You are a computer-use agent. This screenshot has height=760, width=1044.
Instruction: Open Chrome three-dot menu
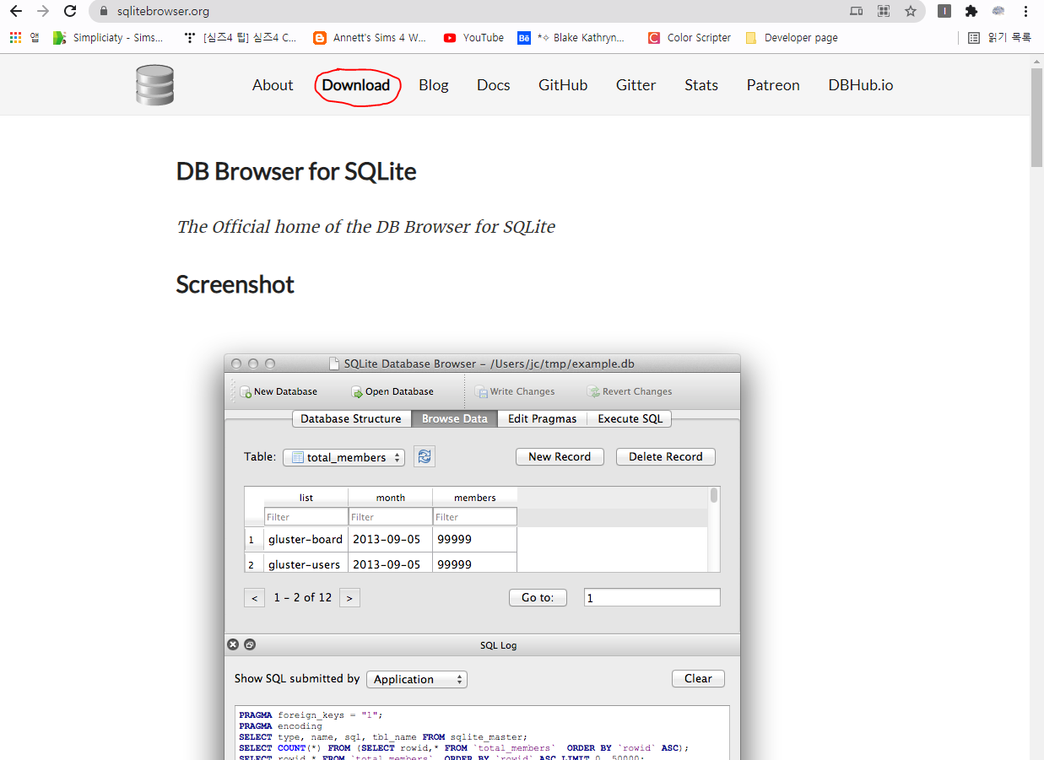[x=1025, y=11]
